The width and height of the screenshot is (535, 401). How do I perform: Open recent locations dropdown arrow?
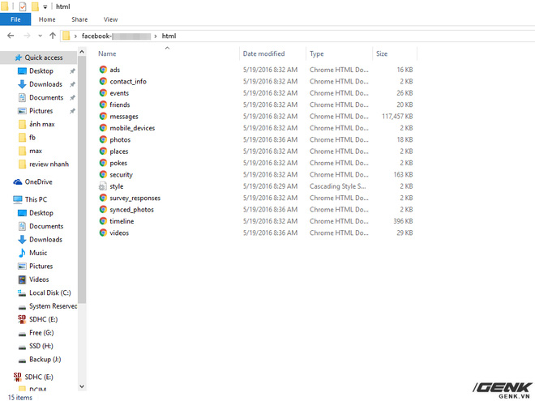point(41,36)
